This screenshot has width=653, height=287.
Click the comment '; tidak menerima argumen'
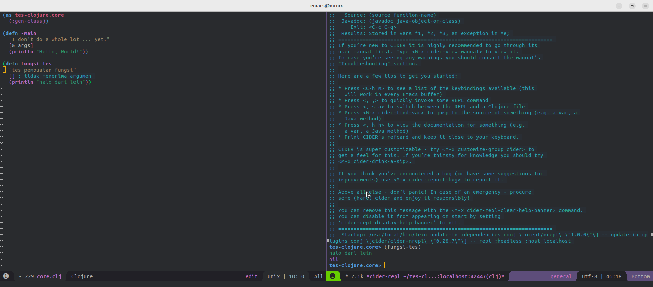pos(55,76)
